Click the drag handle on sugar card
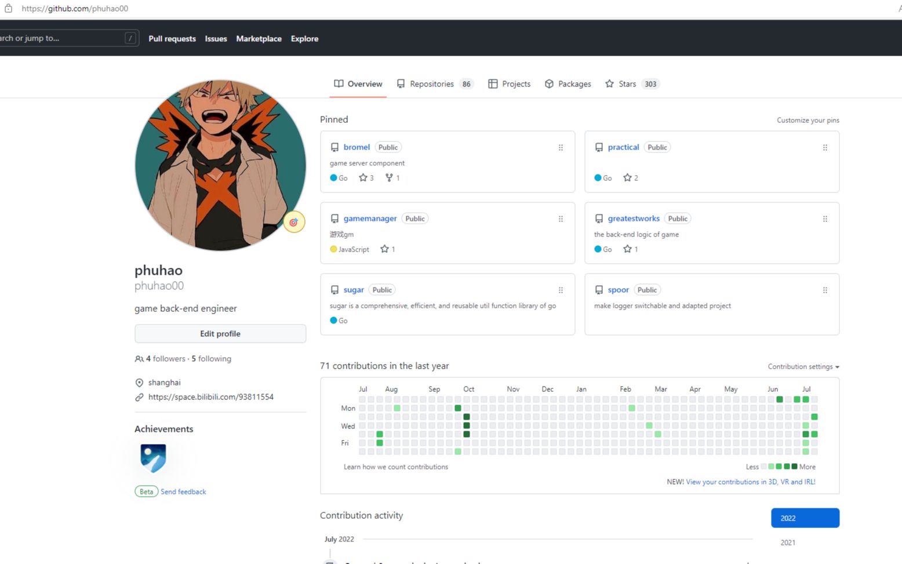Image resolution: width=902 pixels, height=564 pixels. point(561,290)
